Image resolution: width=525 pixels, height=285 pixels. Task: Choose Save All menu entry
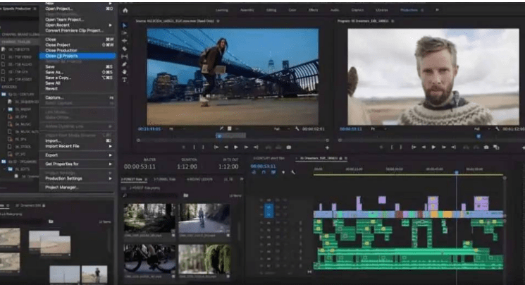coord(53,83)
